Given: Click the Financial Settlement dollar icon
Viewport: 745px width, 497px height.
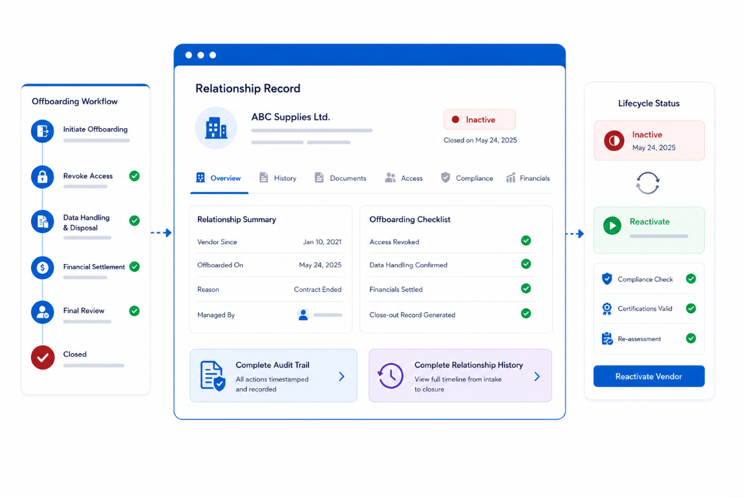Looking at the screenshot, I should 42,268.
